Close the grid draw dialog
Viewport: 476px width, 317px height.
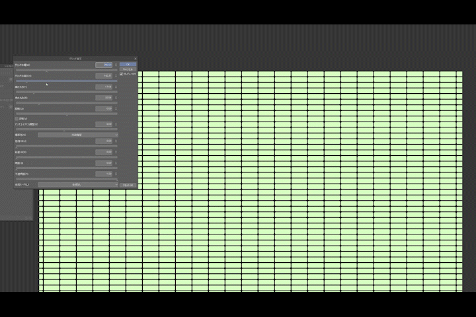[136, 59]
